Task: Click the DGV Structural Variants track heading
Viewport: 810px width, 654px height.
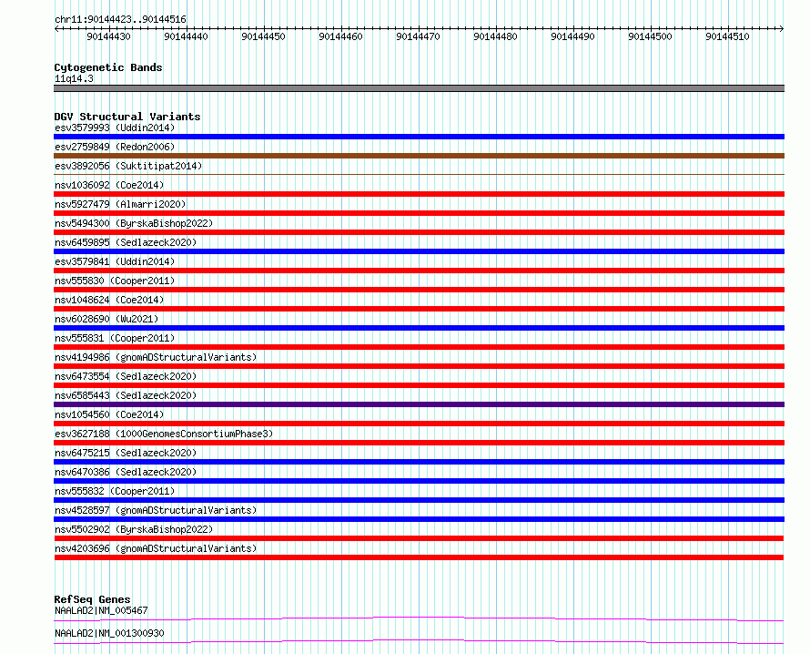Action: pos(127,117)
